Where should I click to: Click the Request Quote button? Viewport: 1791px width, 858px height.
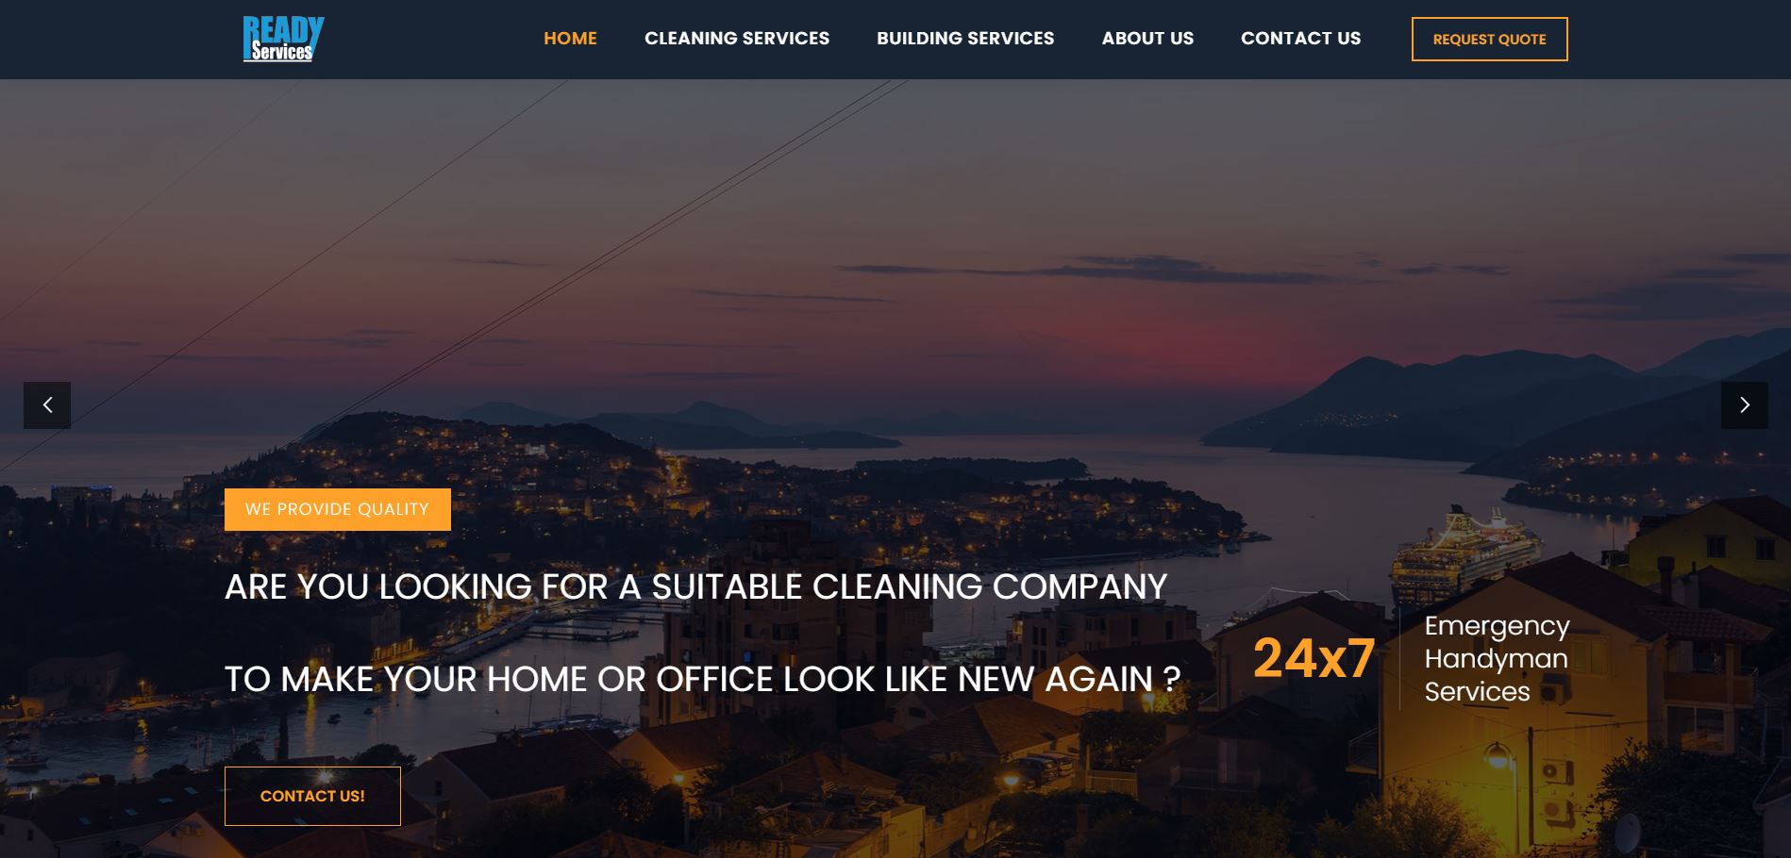pyautogui.click(x=1489, y=39)
